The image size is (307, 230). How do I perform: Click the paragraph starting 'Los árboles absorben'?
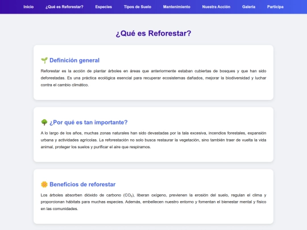click(x=153, y=202)
